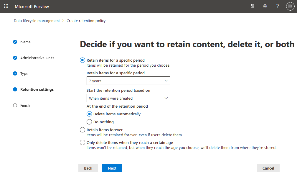Click the Next button
297x174 pixels.
112,168
